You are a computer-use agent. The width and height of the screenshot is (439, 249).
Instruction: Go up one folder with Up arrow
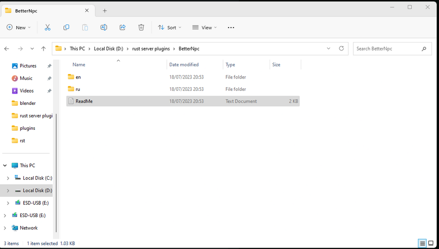(x=43, y=49)
